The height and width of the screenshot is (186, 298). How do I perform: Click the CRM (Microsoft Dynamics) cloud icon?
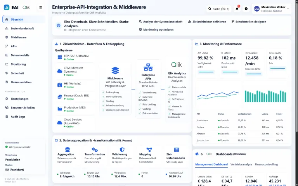[60, 71]
